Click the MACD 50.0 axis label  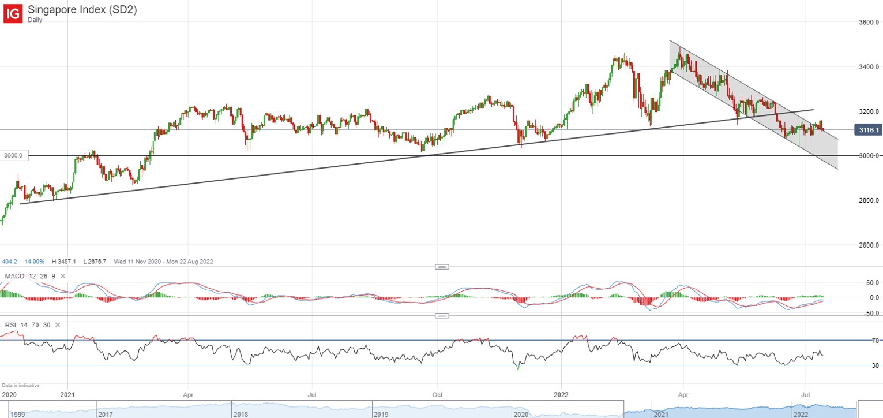point(873,283)
